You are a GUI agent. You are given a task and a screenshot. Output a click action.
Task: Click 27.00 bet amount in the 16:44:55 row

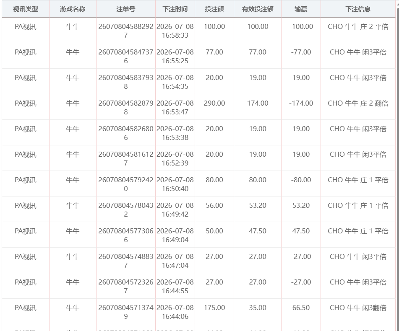[214, 282]
